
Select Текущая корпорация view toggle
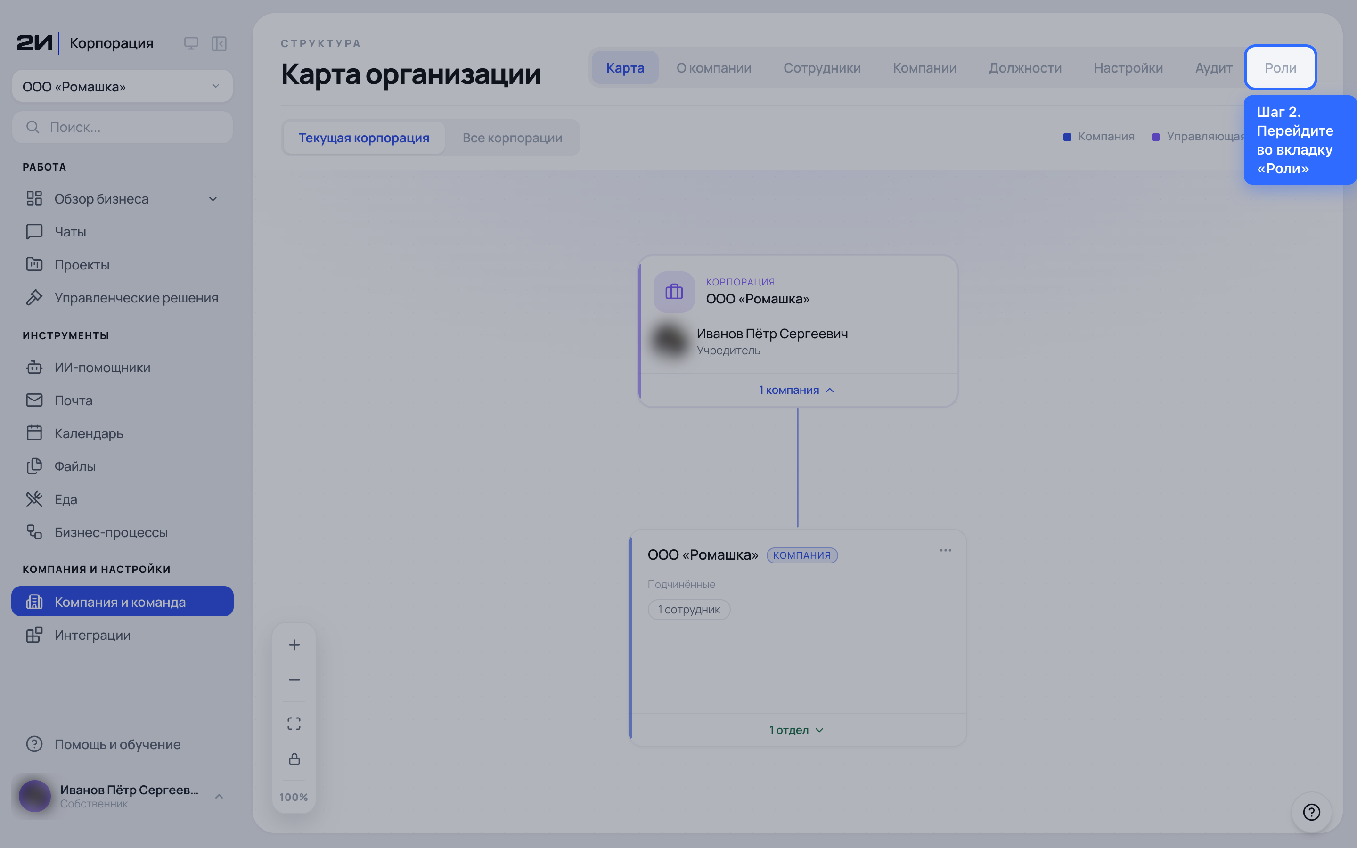point(364,138)
